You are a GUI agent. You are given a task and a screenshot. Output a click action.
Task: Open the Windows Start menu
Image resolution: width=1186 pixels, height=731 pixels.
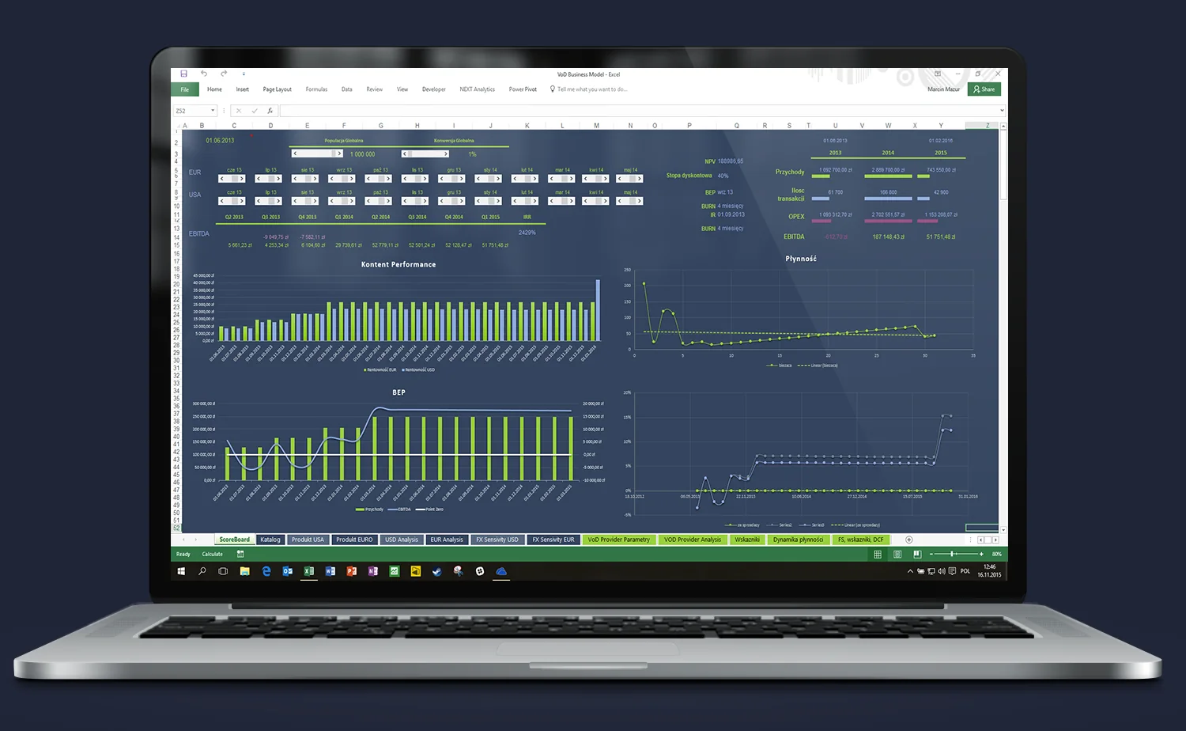tap(181, 571)
